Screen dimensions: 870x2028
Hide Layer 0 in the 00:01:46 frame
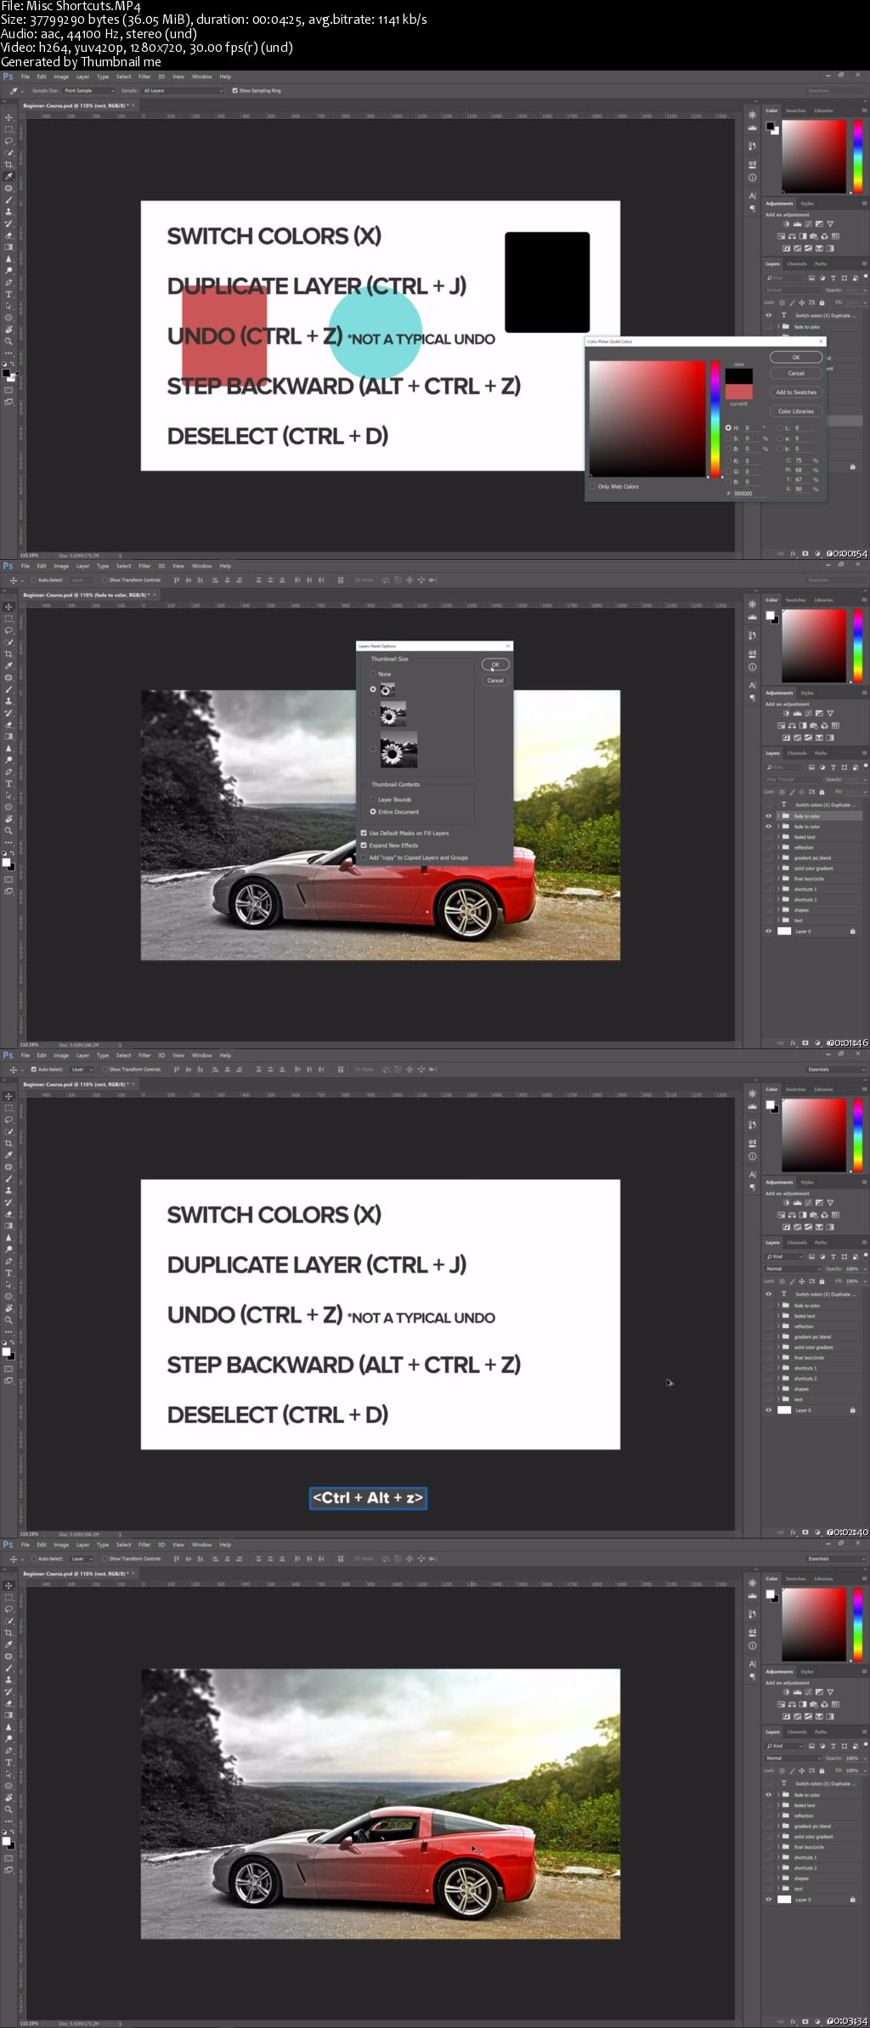[769, 931]
